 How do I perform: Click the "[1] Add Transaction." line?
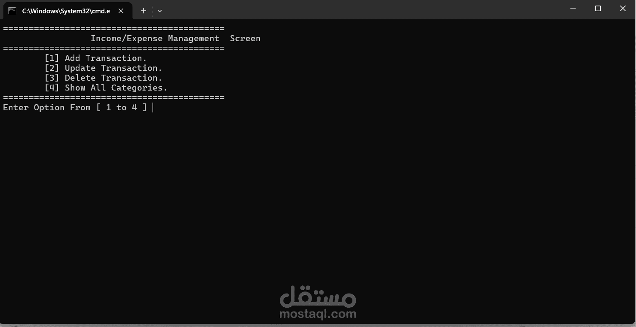tap(96, 58)
